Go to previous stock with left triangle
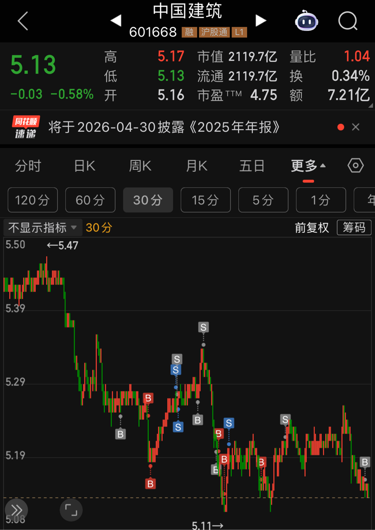 [116, 21]
